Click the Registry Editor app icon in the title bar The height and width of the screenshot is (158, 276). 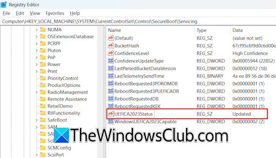[x=4, y=5]
